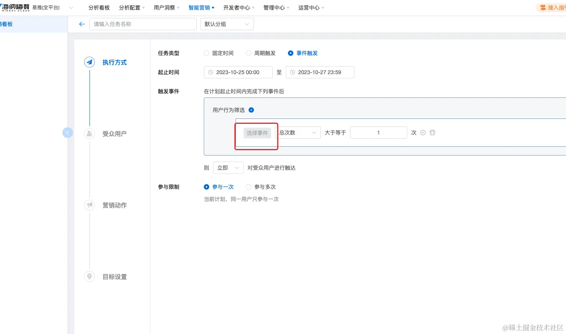
Task: Open the 运营中心 menu
Action: (311, 8)
